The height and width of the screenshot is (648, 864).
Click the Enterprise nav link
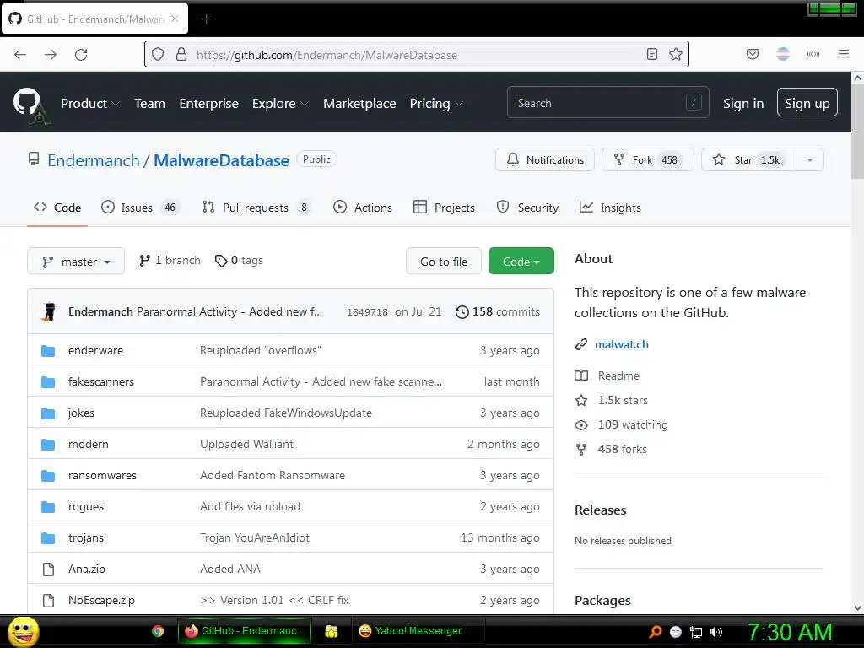[209, 103]
